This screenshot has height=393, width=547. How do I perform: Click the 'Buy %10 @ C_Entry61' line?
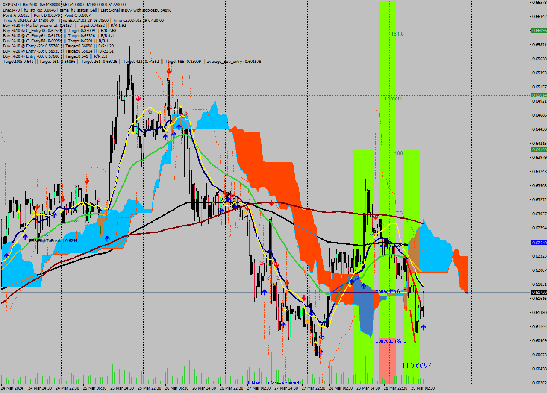pos(58,35)
